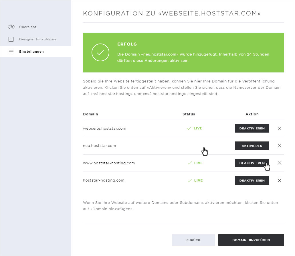
Task: Click the webseite.hoststar.com domain text
Action: 105,128
